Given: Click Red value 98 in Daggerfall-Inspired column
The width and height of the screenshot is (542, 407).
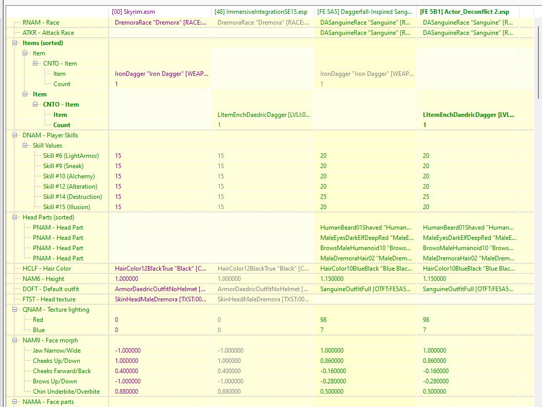Looking at the screenshot, I should click(x=365, y=320).
